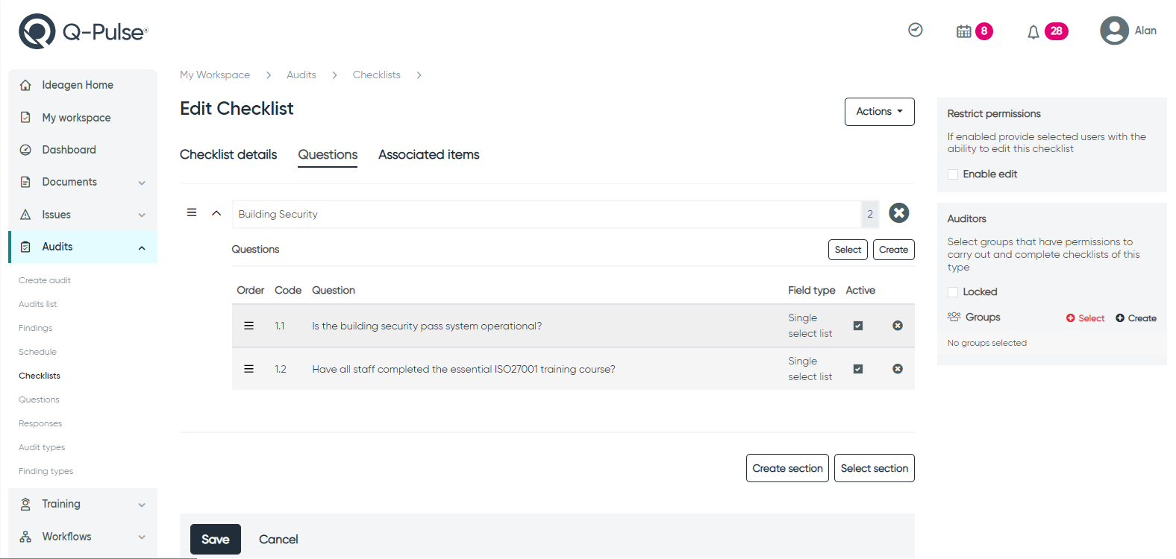Edit the Building Security section name field
Image resolution: width=1176 pixels, height=559 pixels.
click(546, 214)
